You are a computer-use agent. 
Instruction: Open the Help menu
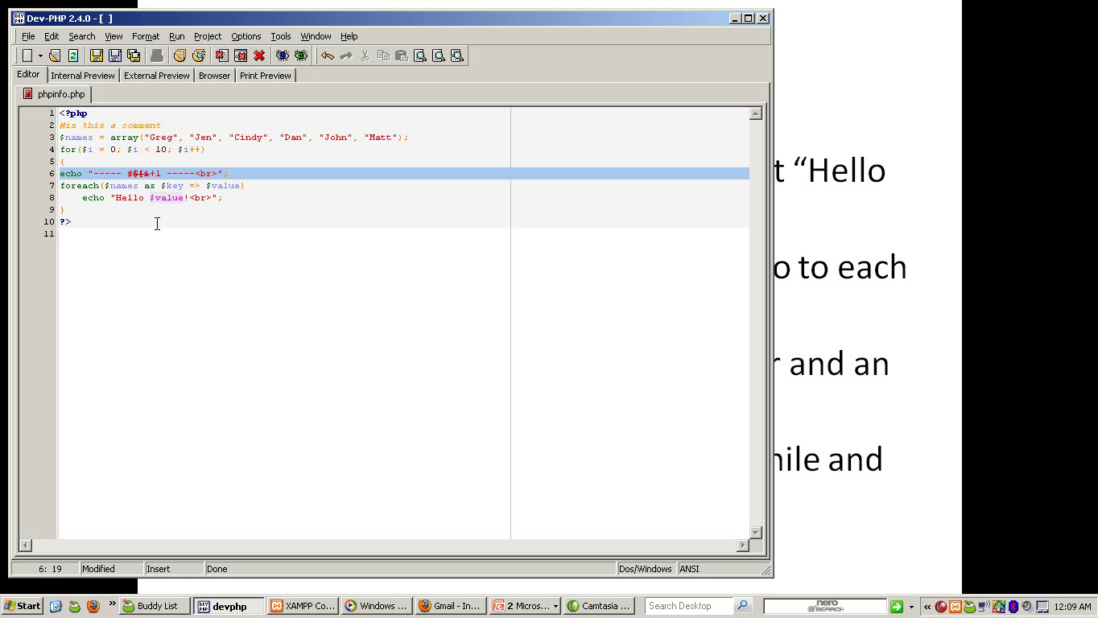(x=349, y=36)
